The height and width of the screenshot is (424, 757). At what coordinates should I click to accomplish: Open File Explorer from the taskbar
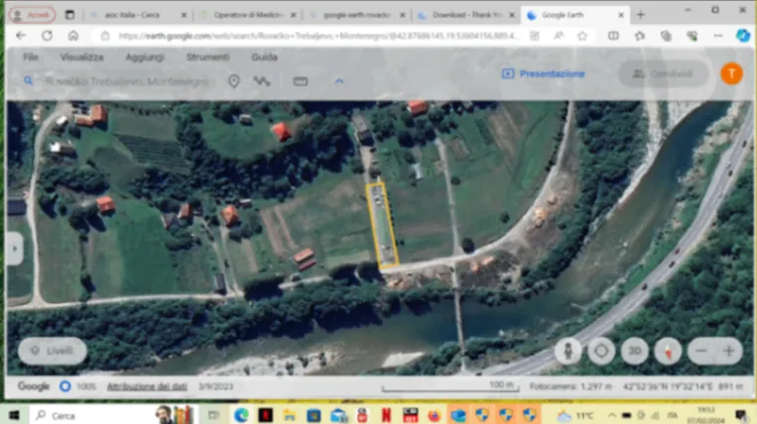pos(289,415)
